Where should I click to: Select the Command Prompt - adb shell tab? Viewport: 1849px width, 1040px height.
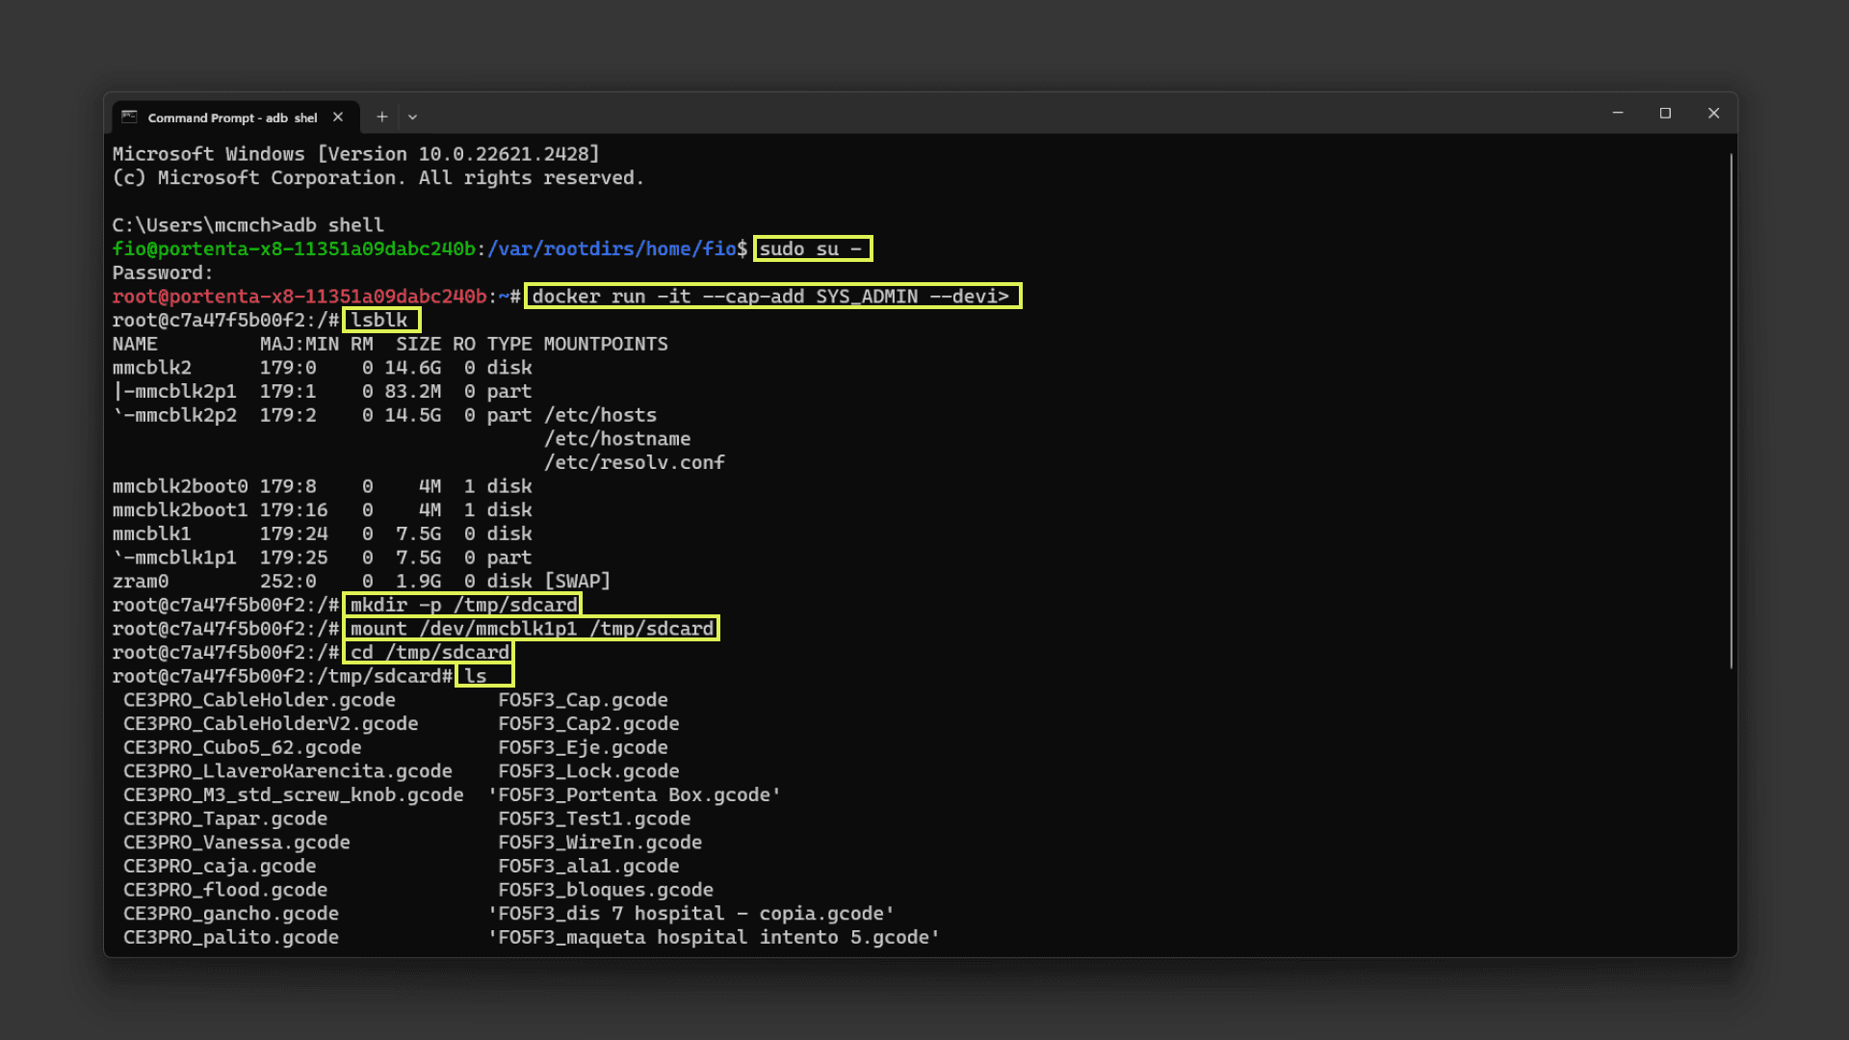pos(232,117)
